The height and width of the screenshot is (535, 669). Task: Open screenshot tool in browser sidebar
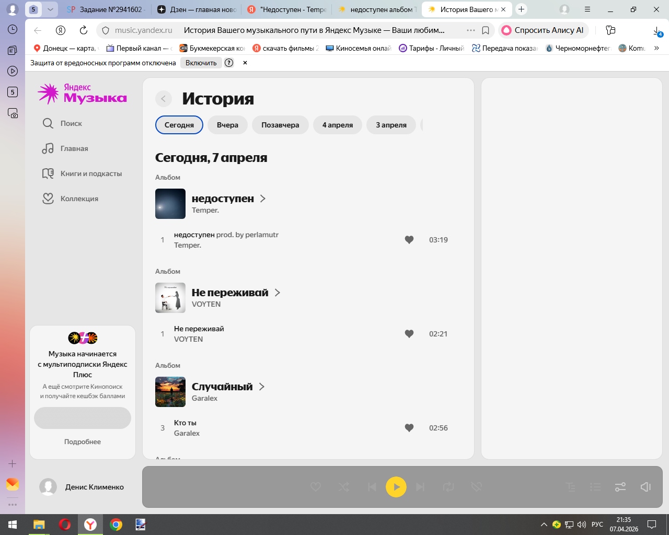pyautogui.click(x=13, y=113)
